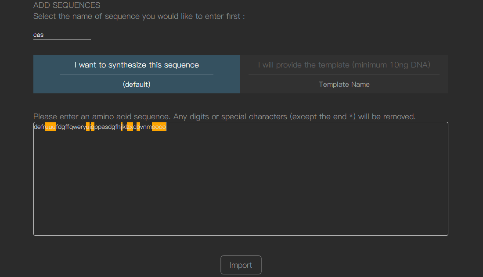This screenshot has height=277, width=483.
Task: Click the highlighted "zx" in the sequence
Action: pyautogui.click(x=130, y=127)
